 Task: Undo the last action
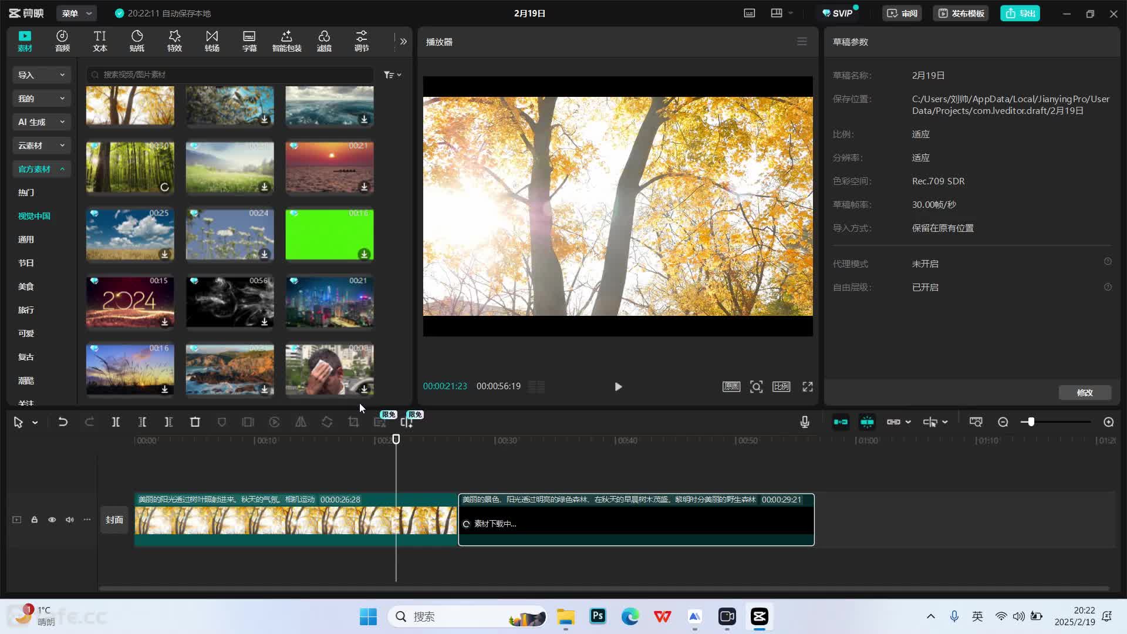(x=63, y=422)
